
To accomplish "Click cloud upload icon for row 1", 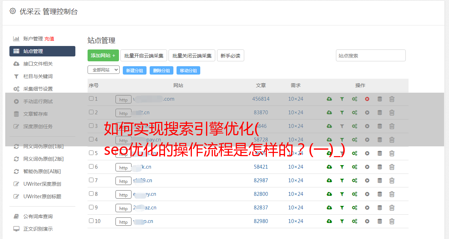I will tap(329, 99).
